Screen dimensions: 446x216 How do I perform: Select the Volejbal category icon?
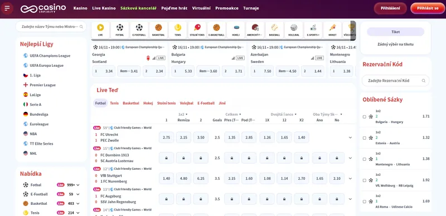click(294, 30)
